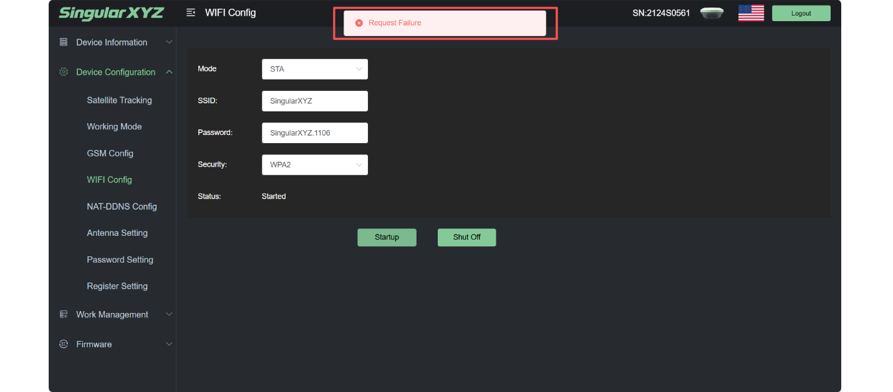893x392 pixels.
Task: Click the Firmware icon in sidebar
Action: click(x=63, y=344)
